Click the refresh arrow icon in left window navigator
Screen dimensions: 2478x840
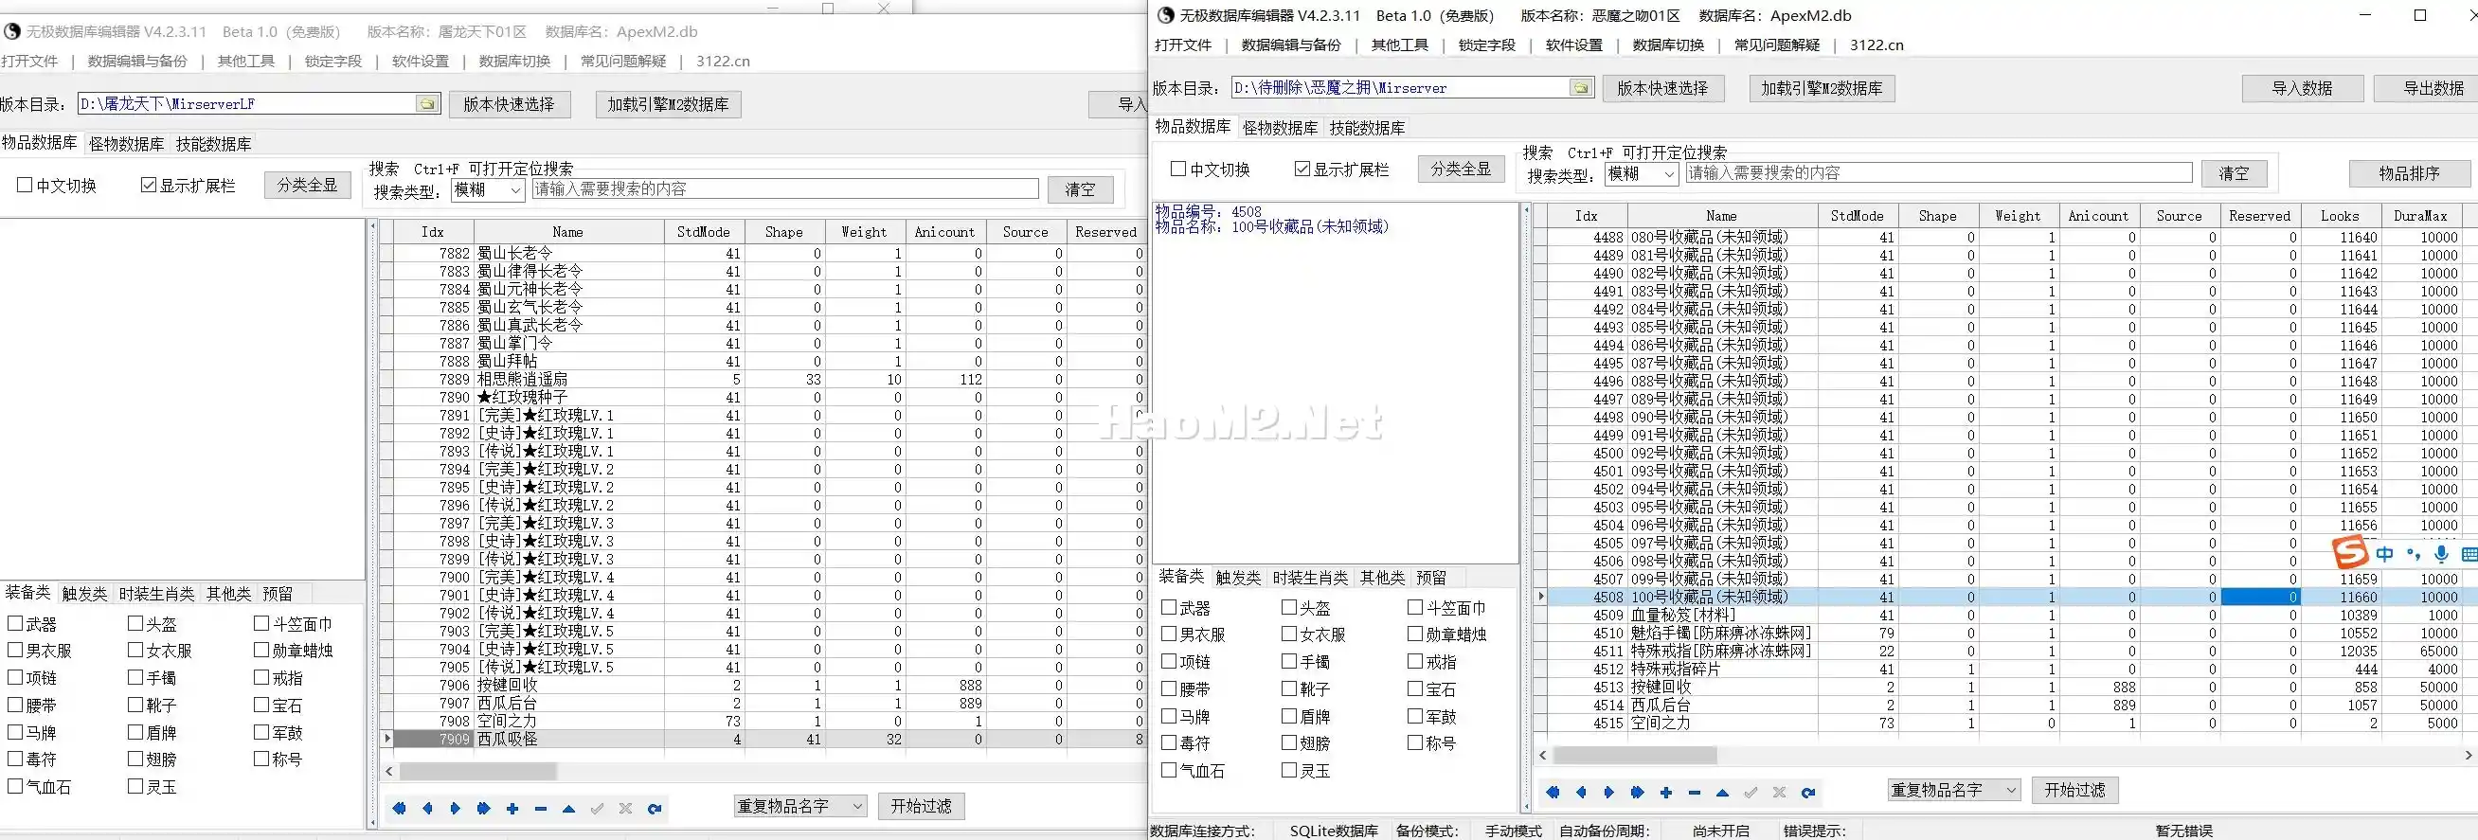pyautogui.click(x=655, y=808)
